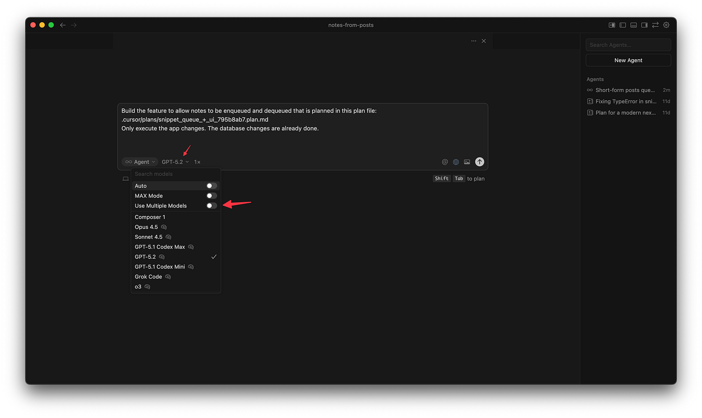Screen dimensions: 702x418
Task: Click the submit arrow to send prompt
Action: [479, 162]
